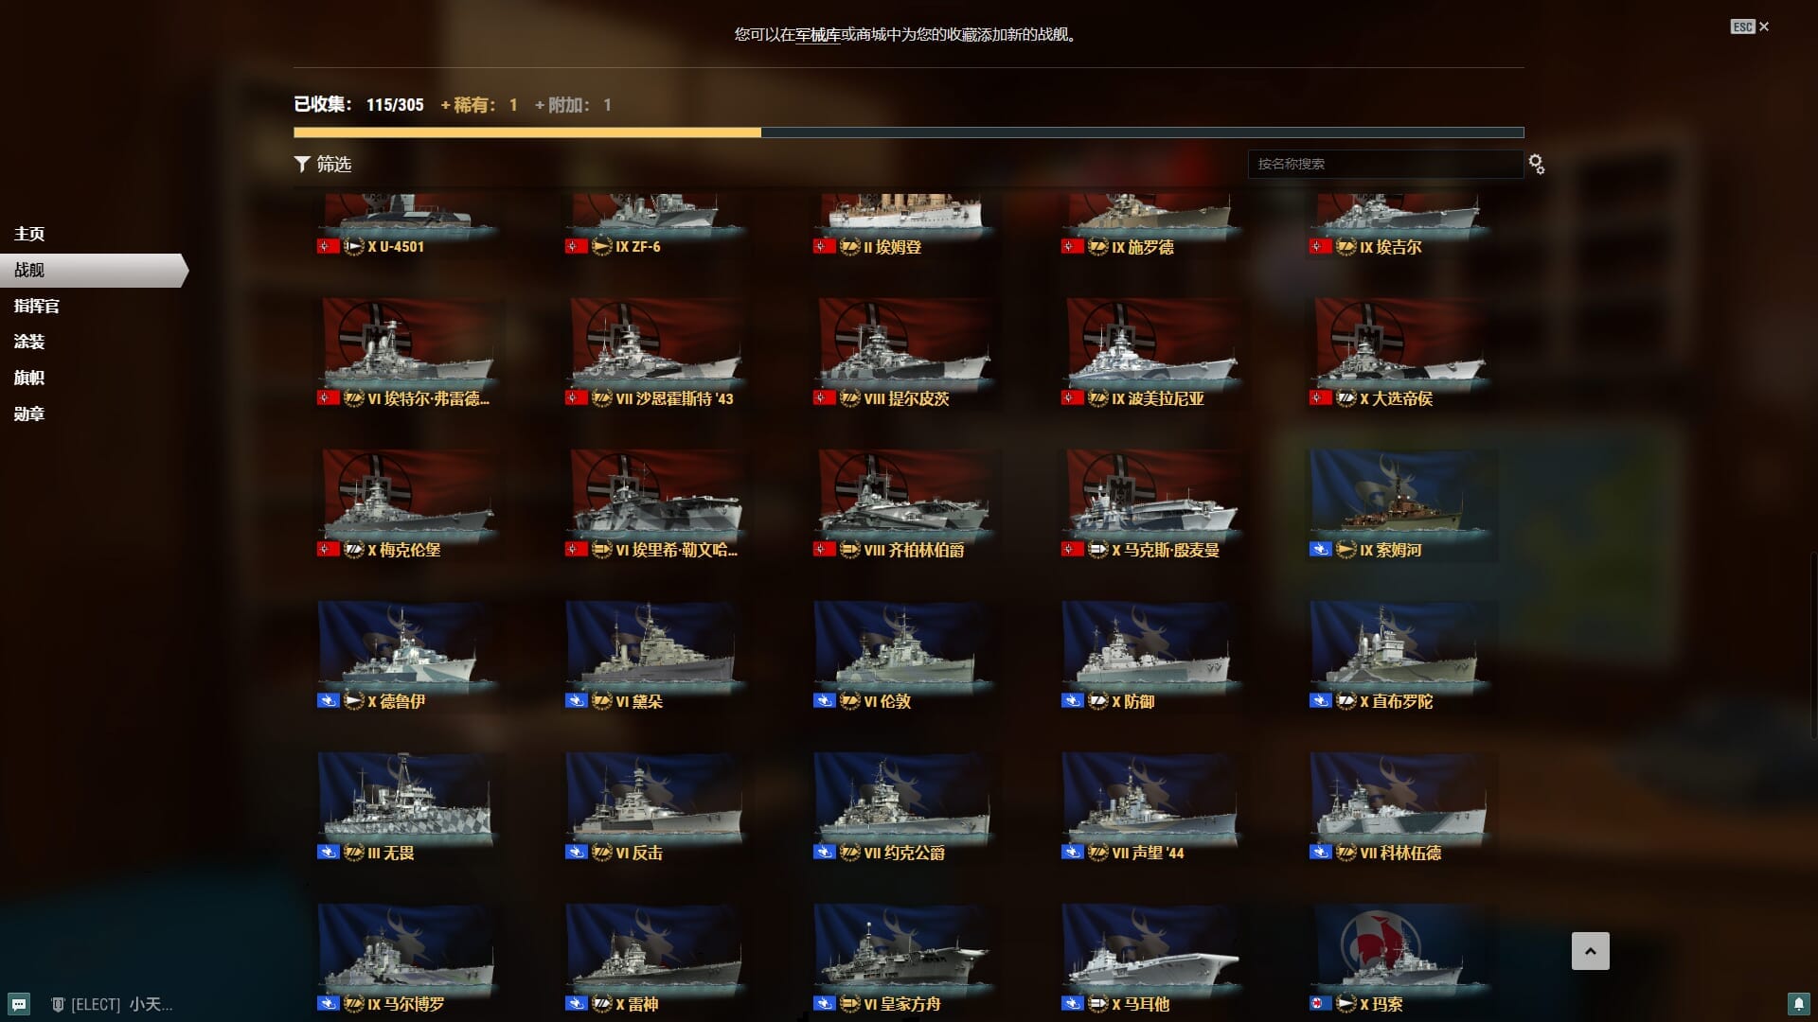Screen dimensions: 1818x1022
Task: Expand the 筛选 filter options
Action: click(x=323, y=165)
